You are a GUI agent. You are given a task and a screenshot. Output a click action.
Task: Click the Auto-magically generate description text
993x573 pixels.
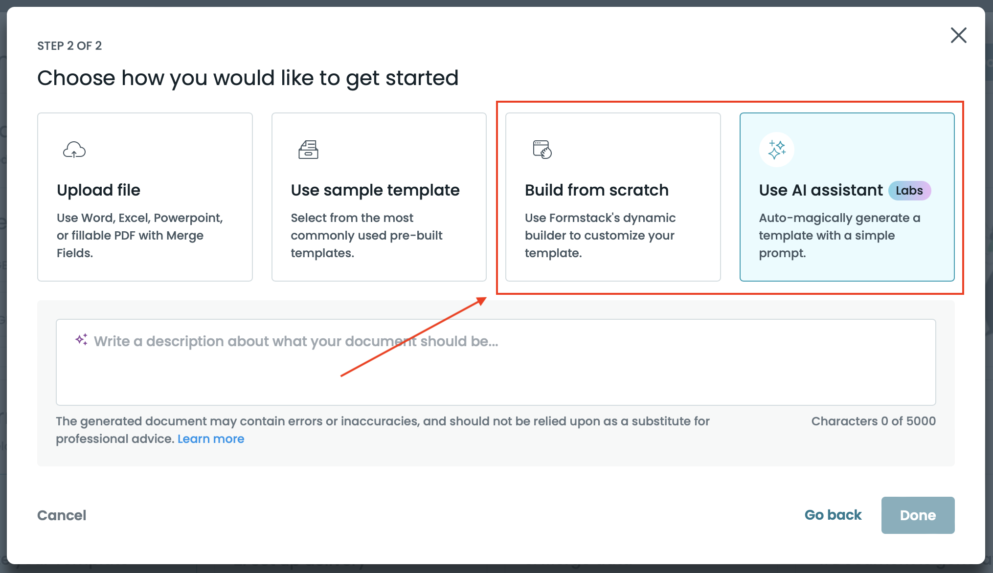tap(839, 235)
